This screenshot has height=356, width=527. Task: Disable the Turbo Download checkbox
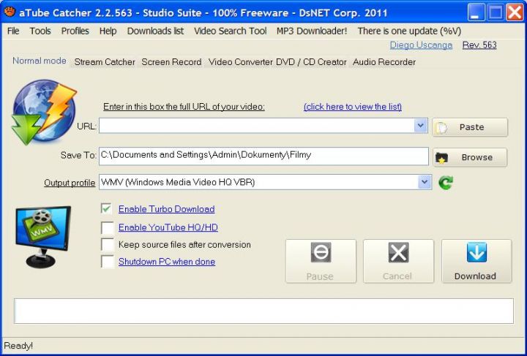pyautogui.click(x=107, y=208)
